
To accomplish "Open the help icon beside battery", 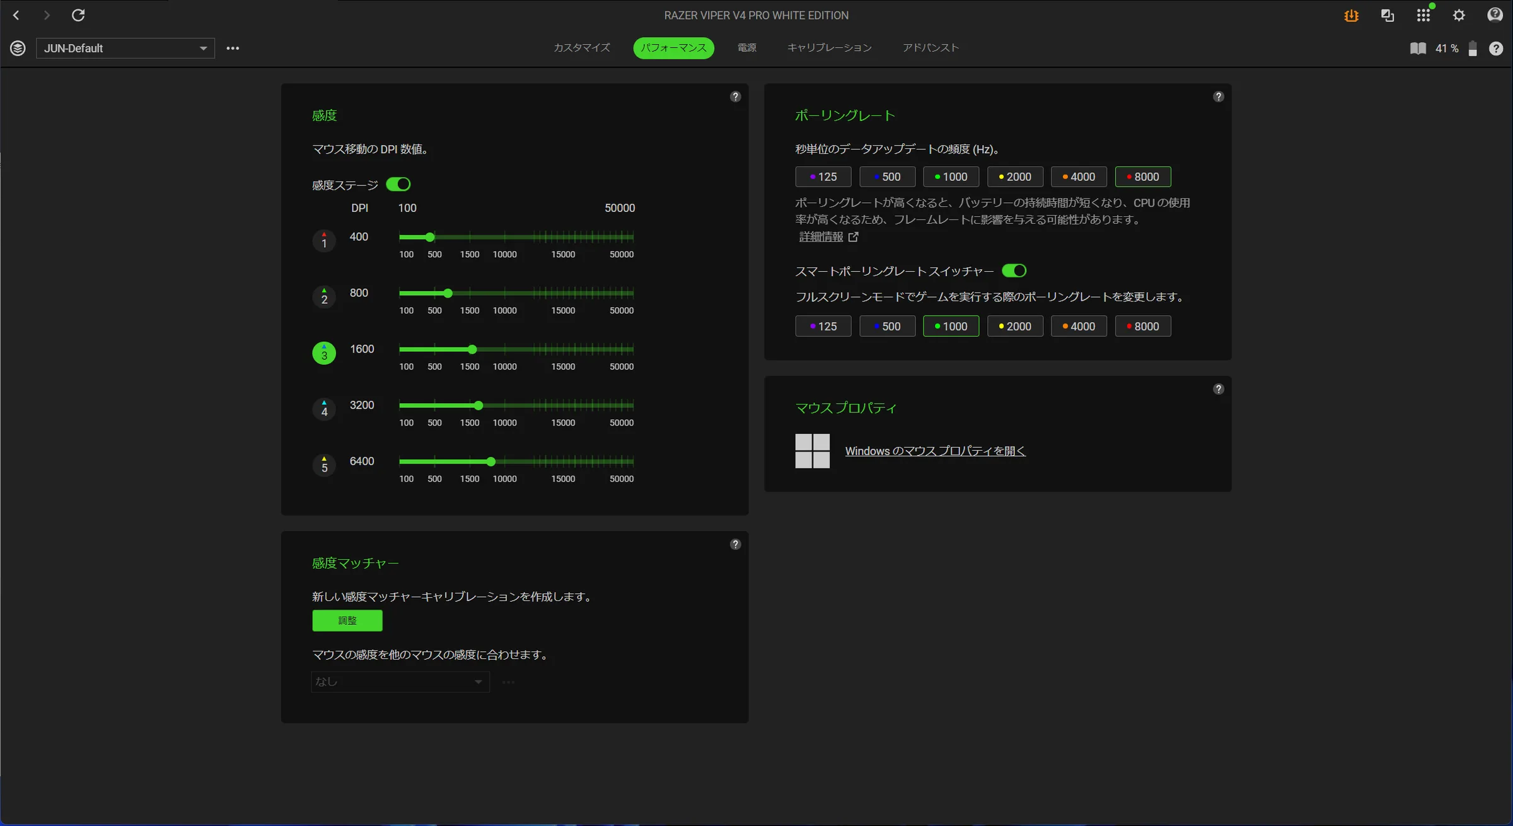I will pos(1496,49).
